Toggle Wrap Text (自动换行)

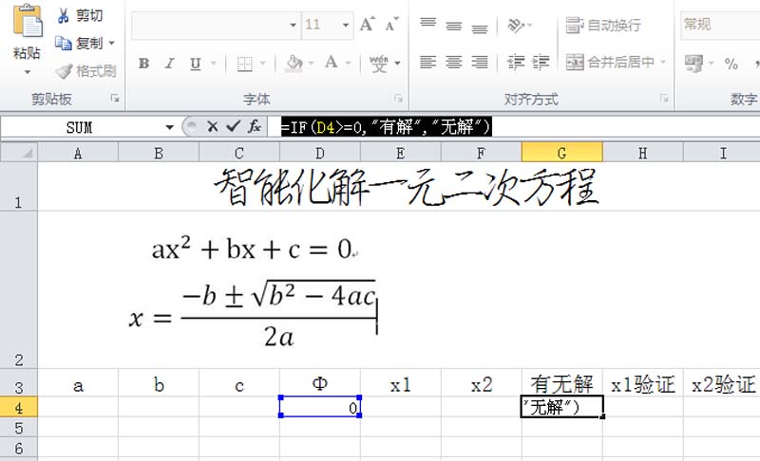click(x=603, y=25)
